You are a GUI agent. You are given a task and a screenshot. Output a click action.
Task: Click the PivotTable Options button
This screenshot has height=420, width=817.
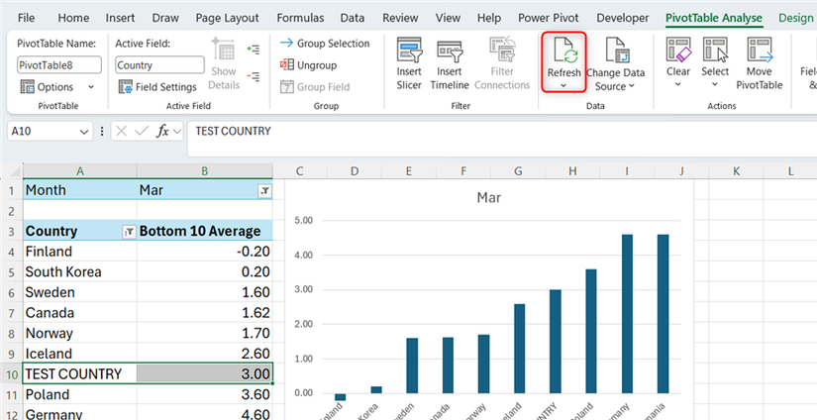point(48,87)
